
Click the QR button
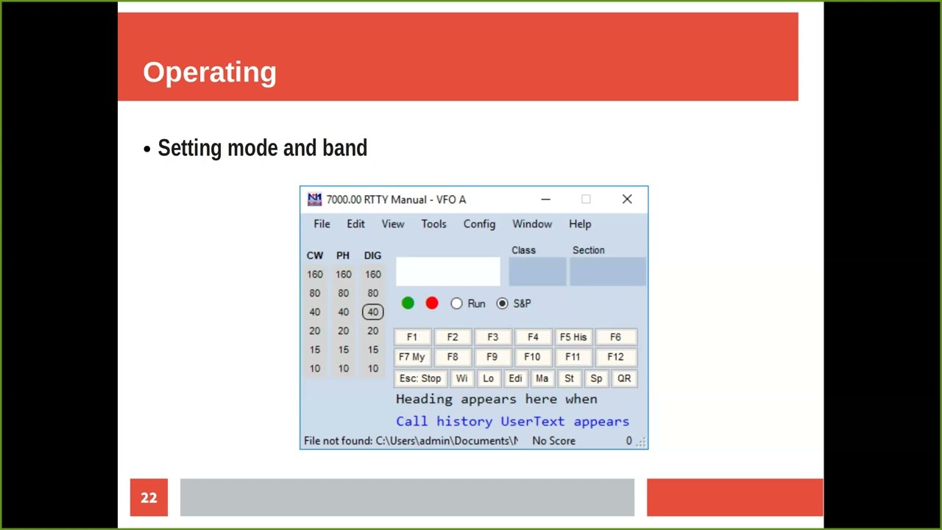tap(624, 378)
